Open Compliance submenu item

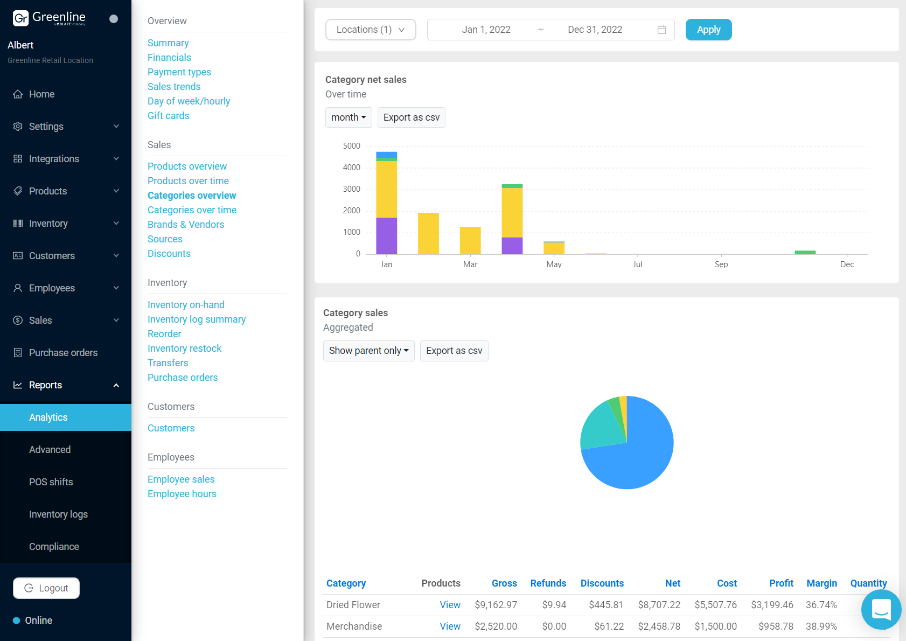tap(66, 547)
